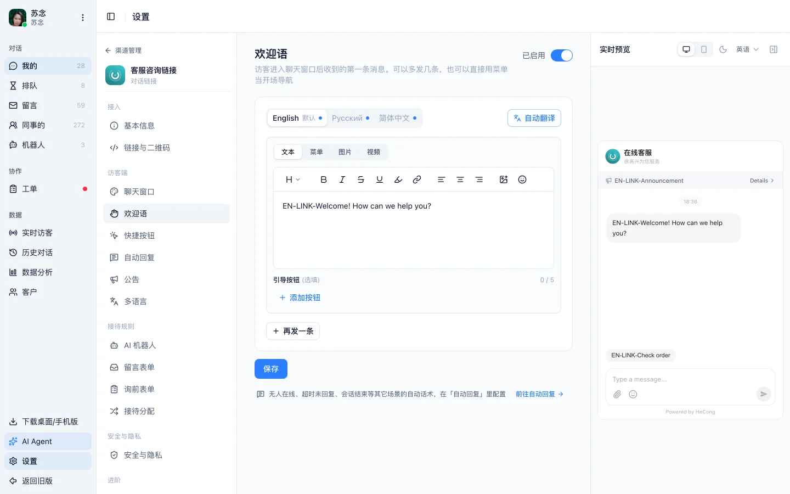
Task: Open 快捷按钮 settings
Action: [166, 235]
